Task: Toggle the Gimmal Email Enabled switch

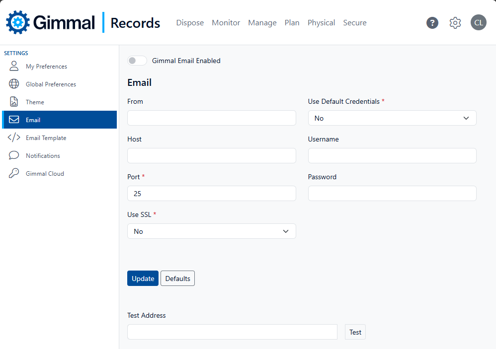Action: 137,61
